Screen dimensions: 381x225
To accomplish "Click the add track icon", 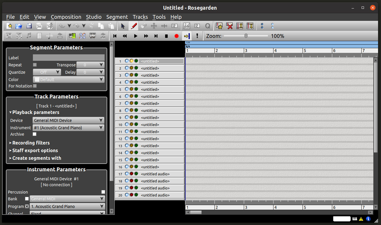I will 219,26.
